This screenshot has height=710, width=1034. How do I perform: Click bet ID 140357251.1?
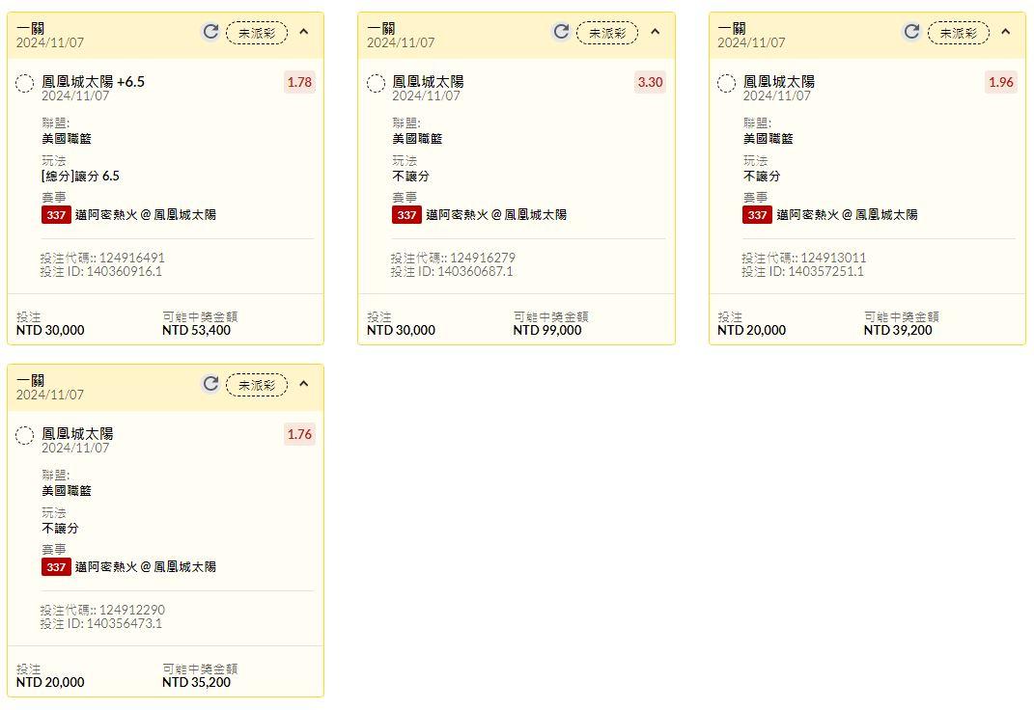pyautogui.click(x=825, y=271)
